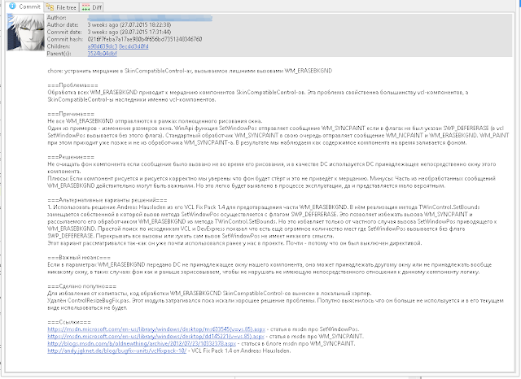Click the author avatar image
The width and height of the screenshot is (521, 379).
pyautogui.click(x=25, y=33)
